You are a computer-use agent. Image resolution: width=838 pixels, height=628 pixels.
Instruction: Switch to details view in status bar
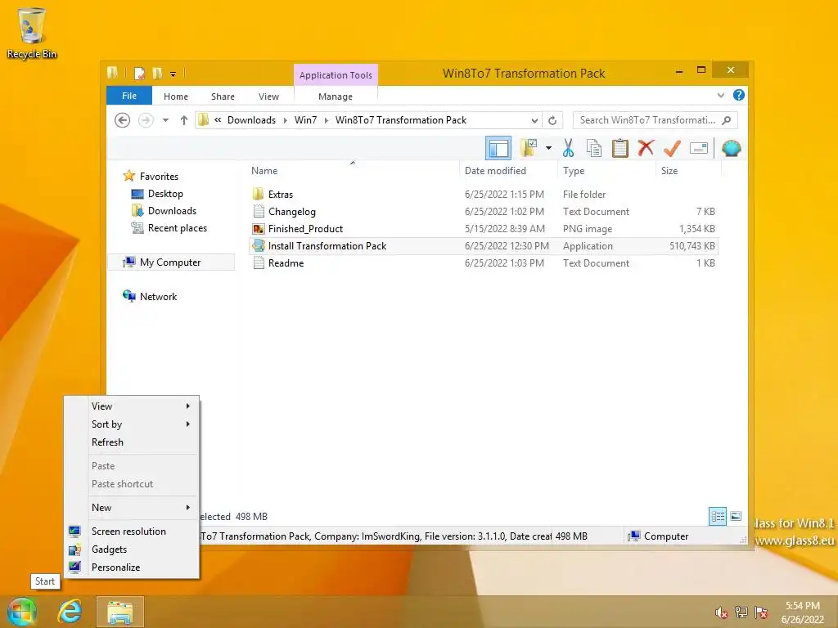click(717, 517)
